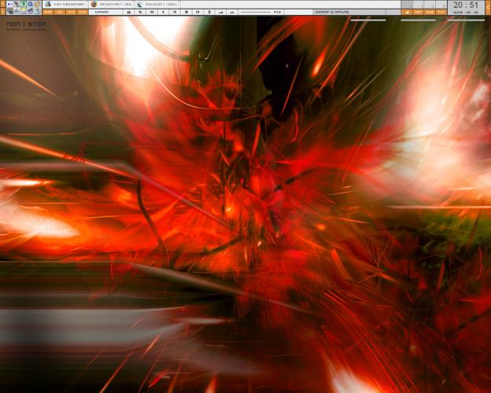Open the NET orange menu button

coord(418,12)
